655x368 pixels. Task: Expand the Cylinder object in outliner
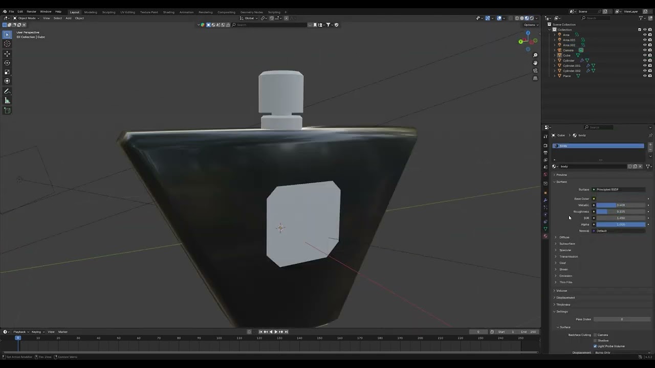554,60
